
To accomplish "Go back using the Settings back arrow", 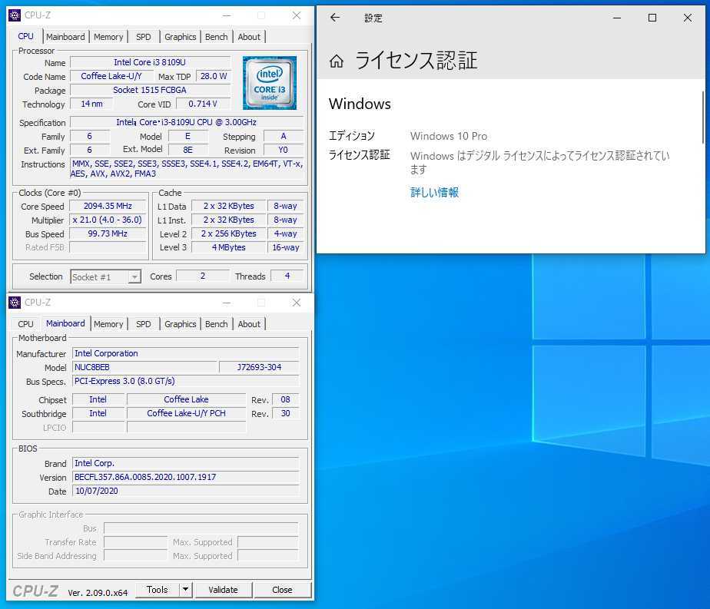I will (335, 18).
